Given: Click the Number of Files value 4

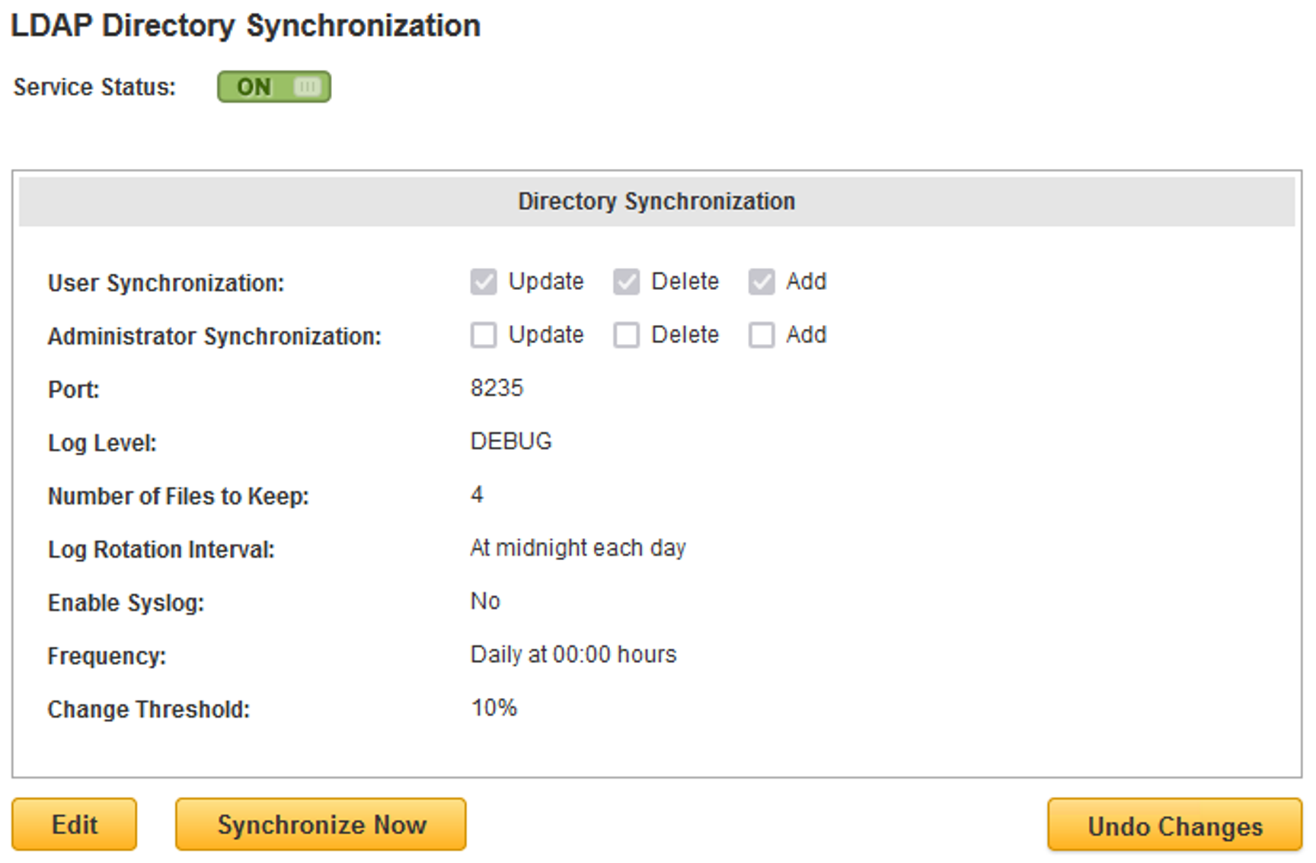Looking at the screenshot, I should (477, 495).
